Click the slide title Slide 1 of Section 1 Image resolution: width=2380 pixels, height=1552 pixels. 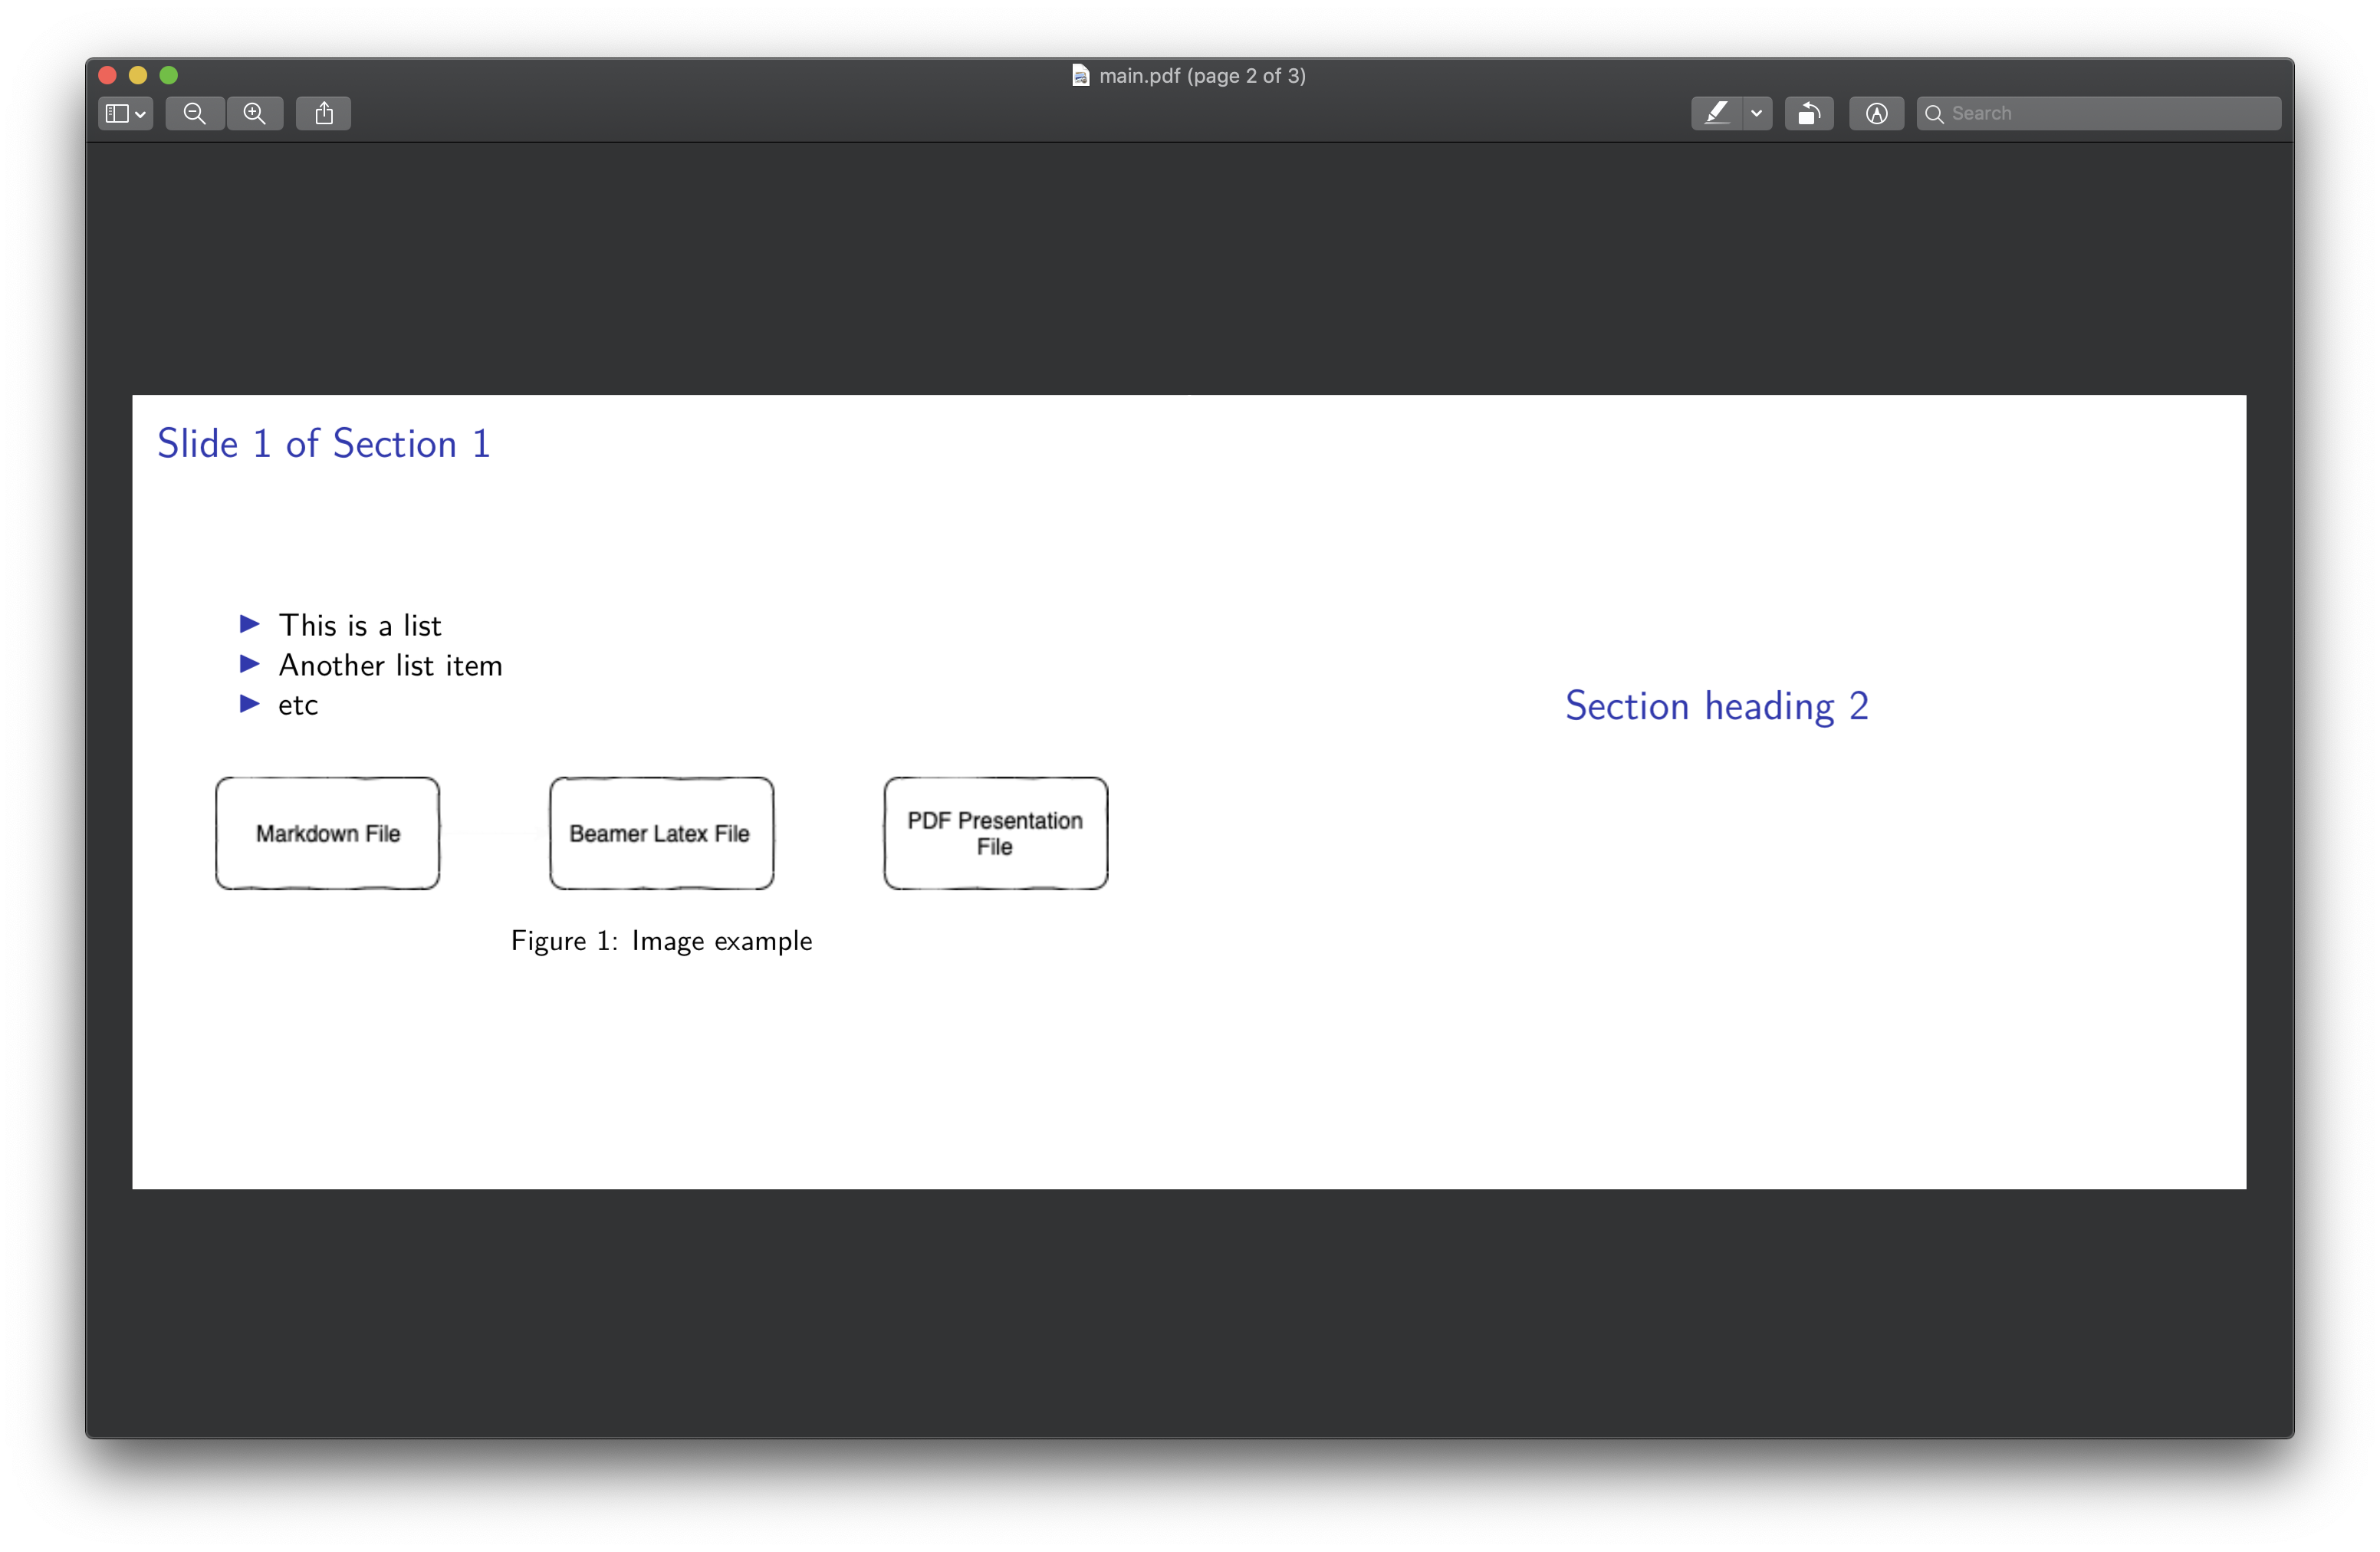324,444
